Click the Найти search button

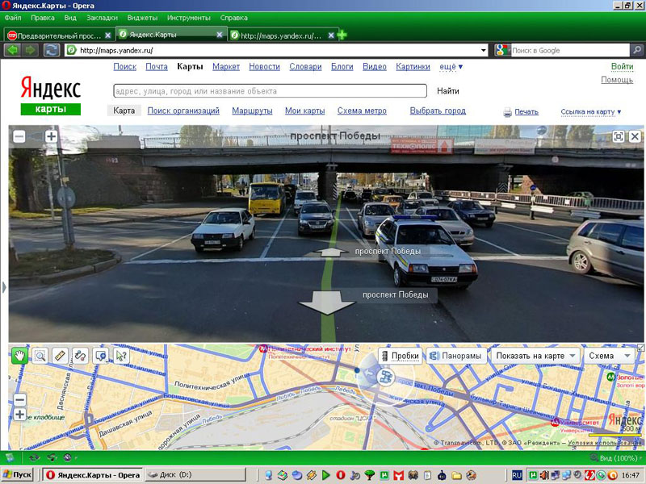[x=447, y=91]
